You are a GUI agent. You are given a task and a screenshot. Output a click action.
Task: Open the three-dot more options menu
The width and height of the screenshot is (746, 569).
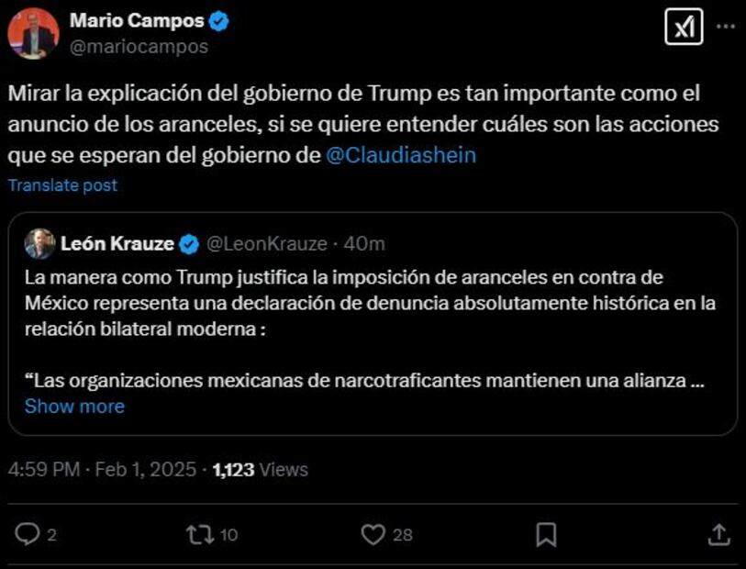[725, 28]
